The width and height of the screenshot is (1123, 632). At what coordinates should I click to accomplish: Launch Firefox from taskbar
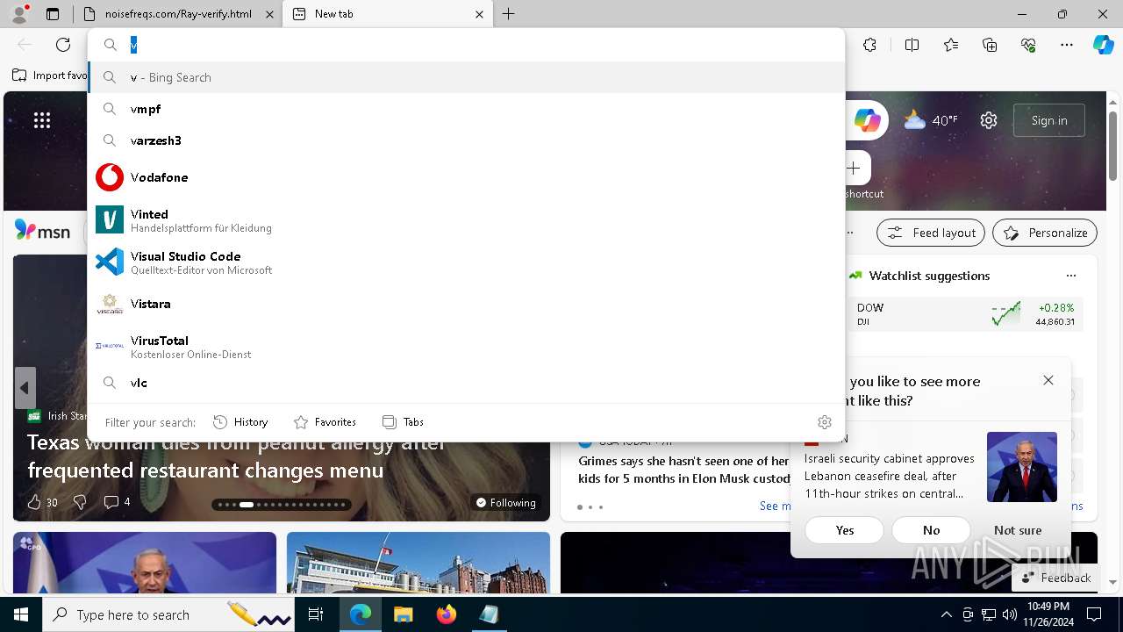tap(447, 614)
